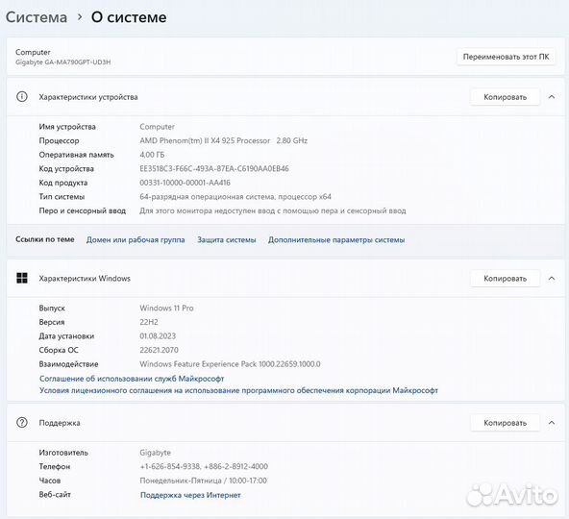Click Переименовать этот ПК button
569x519 pixels.
(506, 57)
